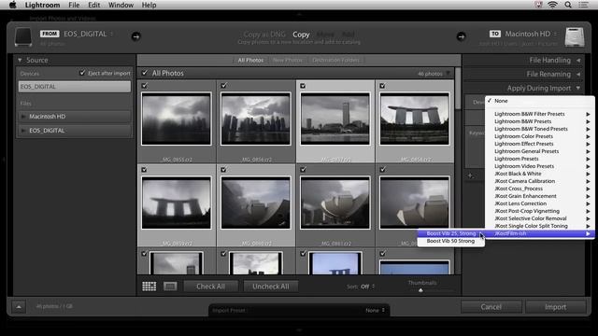Screen dimensions: 598x336
Task: Click the Spotlight search icon
Action: click(568, 5)
